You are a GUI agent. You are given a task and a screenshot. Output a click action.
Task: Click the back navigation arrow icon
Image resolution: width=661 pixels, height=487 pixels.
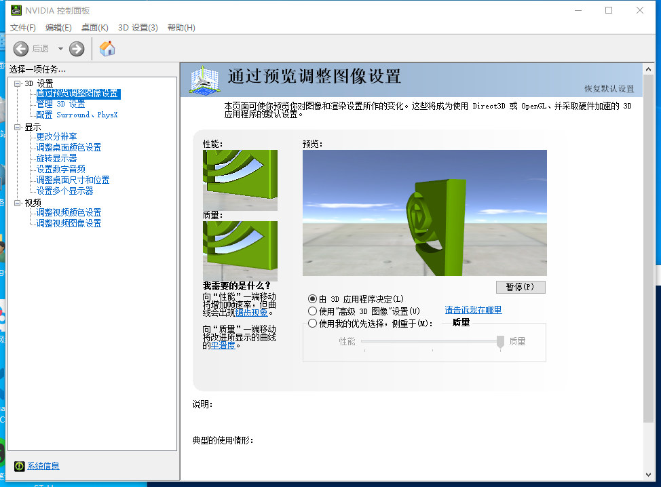pos(20,48)
